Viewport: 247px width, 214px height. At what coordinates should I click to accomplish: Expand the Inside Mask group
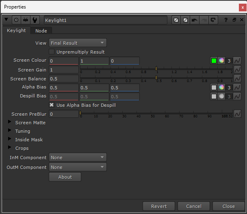(10, 139)
